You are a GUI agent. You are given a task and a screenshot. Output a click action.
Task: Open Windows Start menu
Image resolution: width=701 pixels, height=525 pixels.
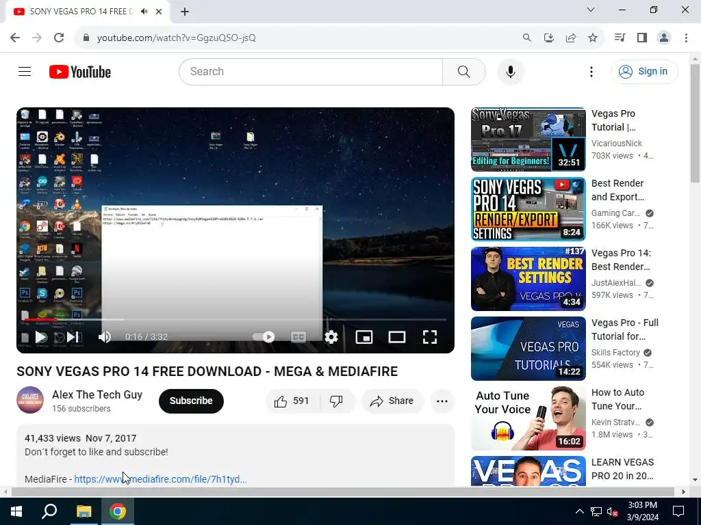point(16,511)
